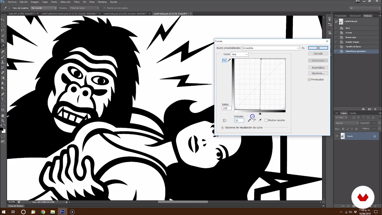The width and height of the screenshot is (382, 215).
Task: Open the Ventana menu
Action: coord(102,2)
